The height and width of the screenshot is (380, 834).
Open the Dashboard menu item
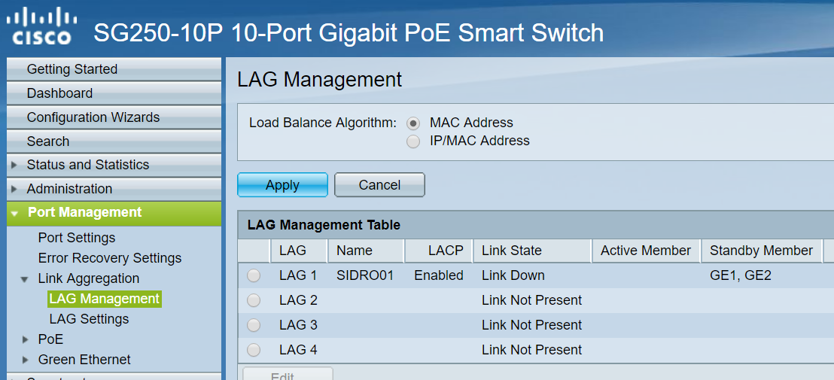(x=114, y=93)
